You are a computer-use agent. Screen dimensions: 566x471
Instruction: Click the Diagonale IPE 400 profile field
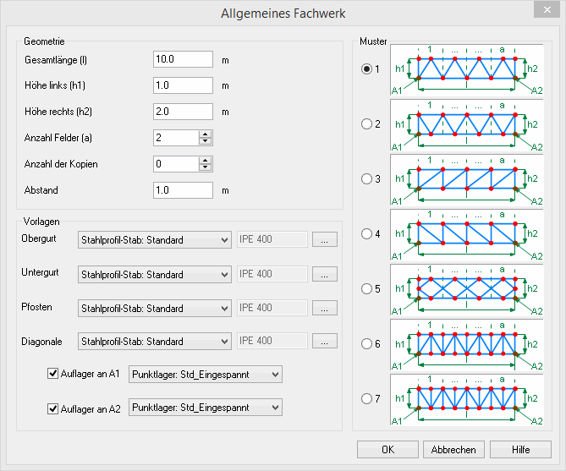click(x=272, y=341)
